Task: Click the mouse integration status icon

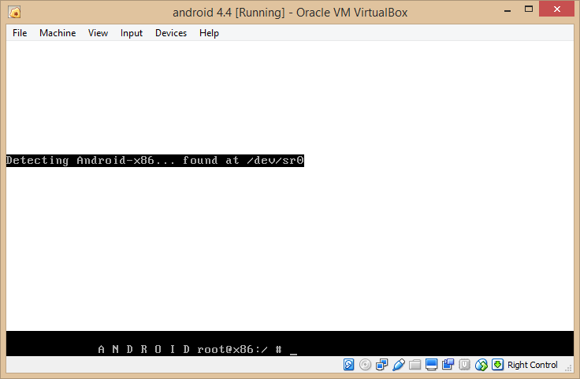Action: tap(481, 365)
